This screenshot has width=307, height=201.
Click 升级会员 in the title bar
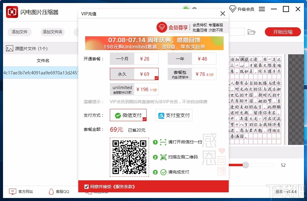245,9
